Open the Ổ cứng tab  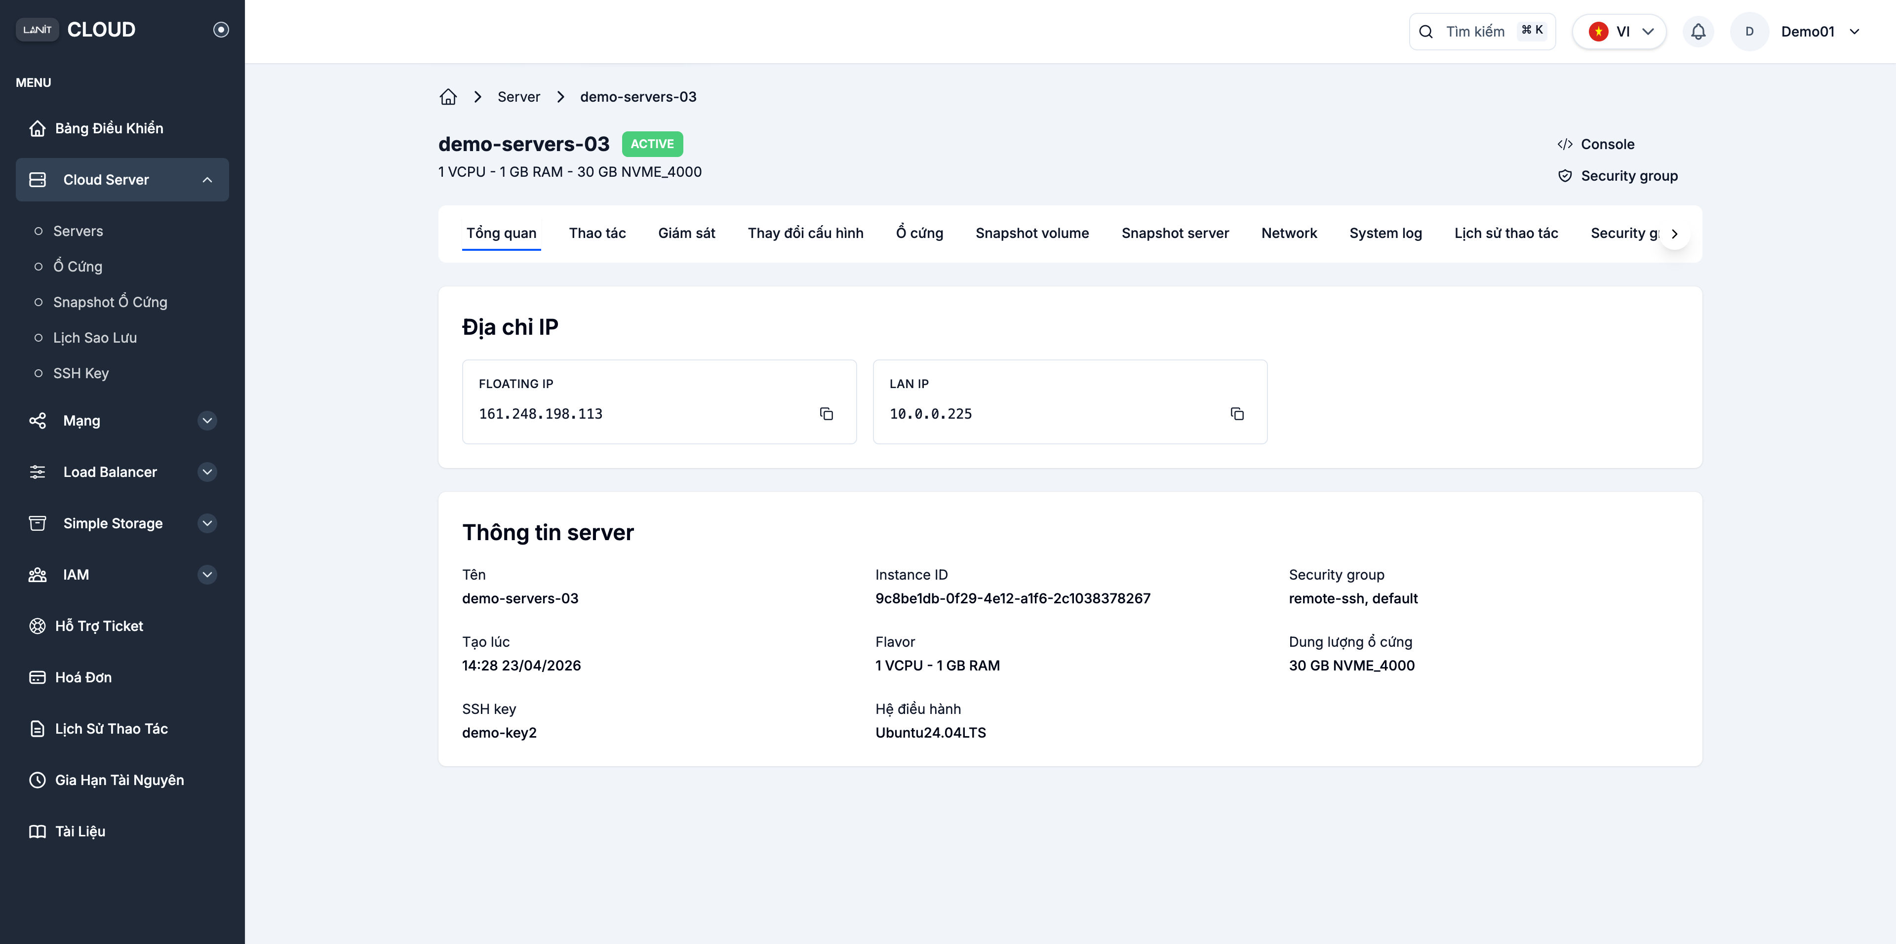click(919, 233)
